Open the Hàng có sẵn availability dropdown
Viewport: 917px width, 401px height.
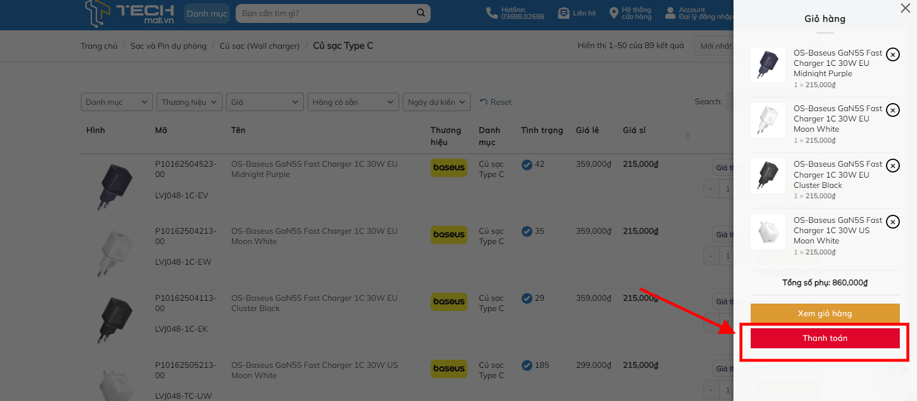353,102
